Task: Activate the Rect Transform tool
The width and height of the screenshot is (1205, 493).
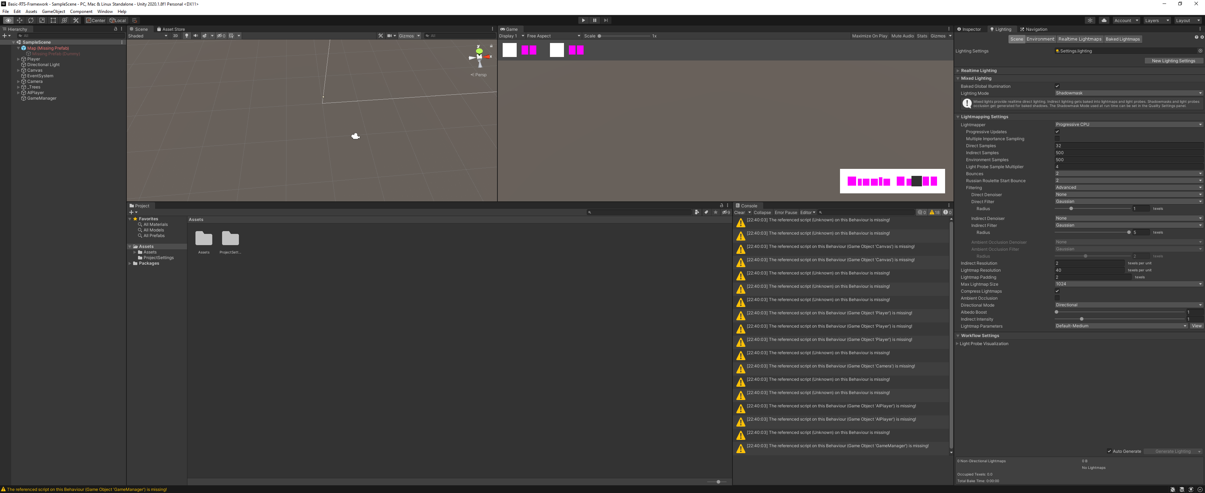Action: point(53,20)
